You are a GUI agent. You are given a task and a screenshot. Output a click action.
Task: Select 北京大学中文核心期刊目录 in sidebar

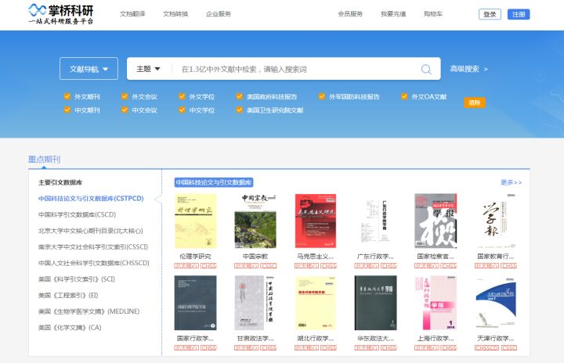tap(91, 231)
